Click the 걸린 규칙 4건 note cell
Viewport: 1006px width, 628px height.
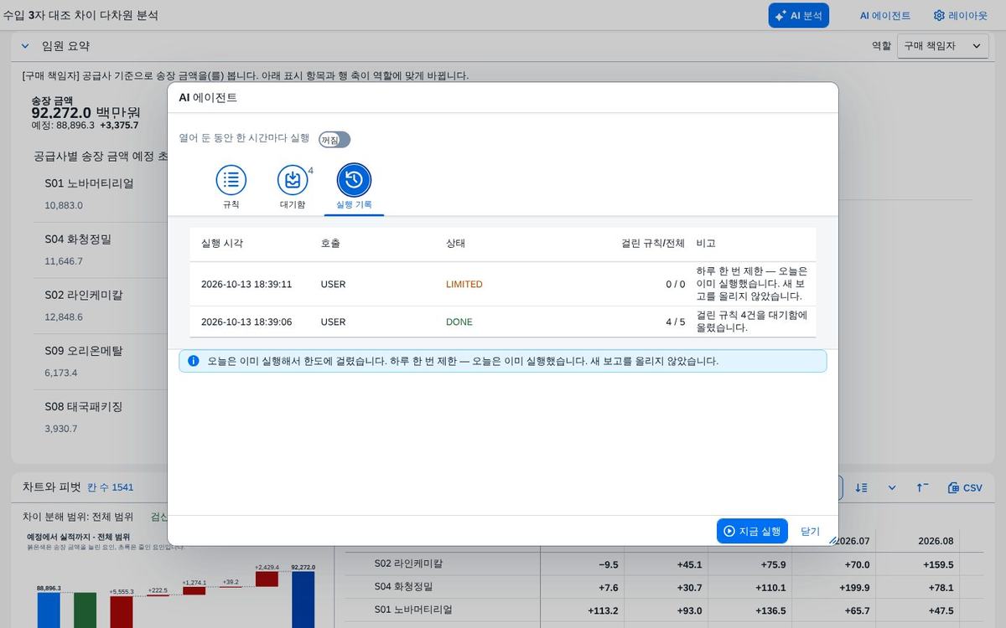pyautogui.click(x=751, y=322)
